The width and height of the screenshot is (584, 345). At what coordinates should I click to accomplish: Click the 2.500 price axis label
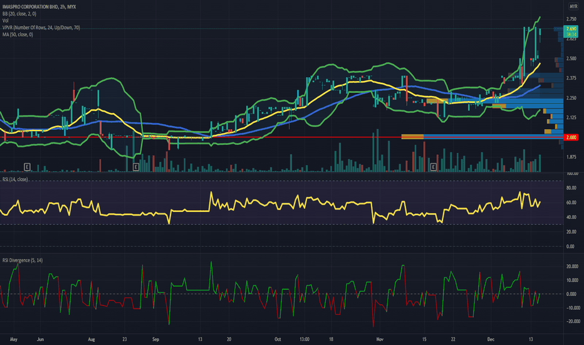point(571,58)
